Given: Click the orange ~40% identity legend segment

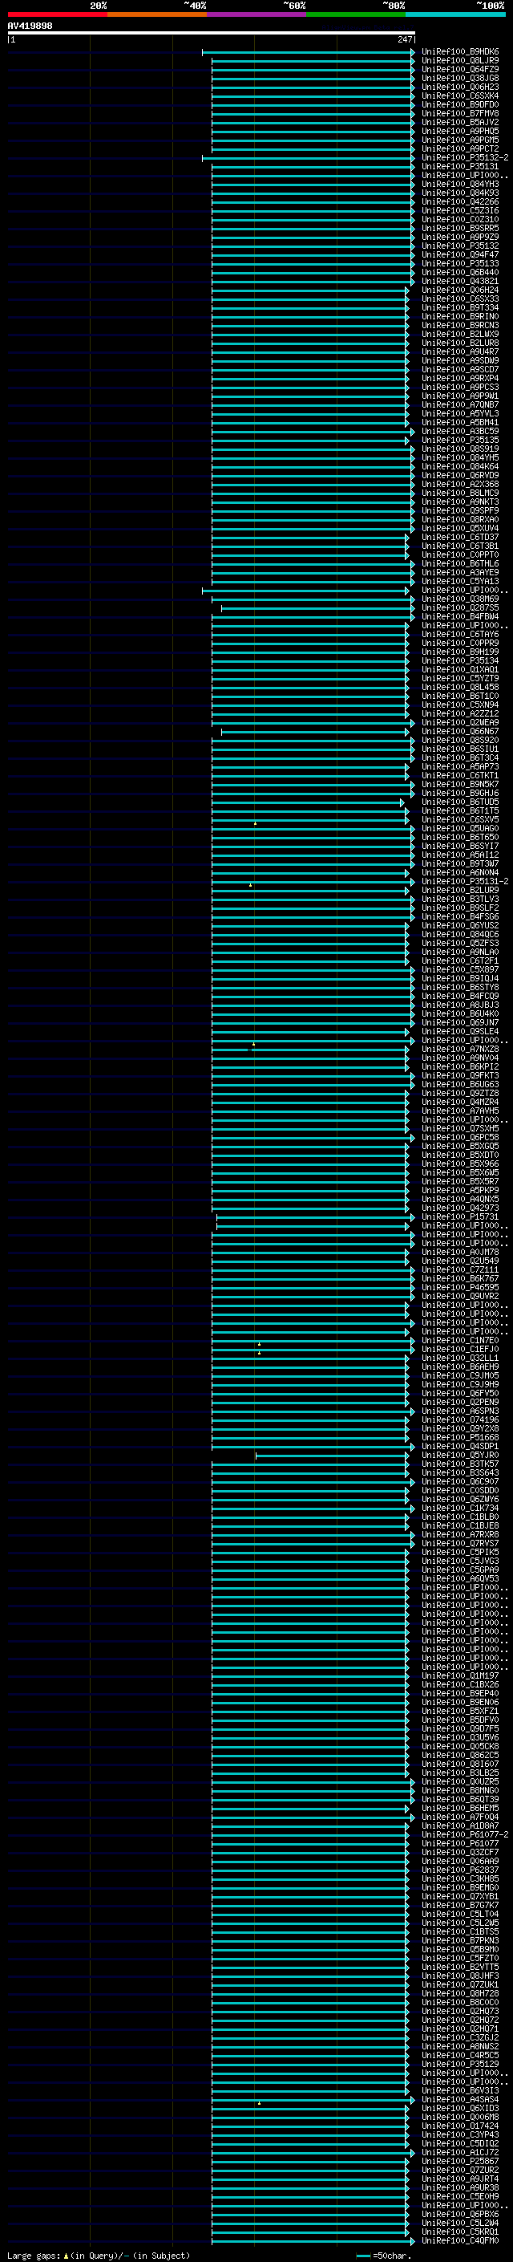Looking at the screenshot, I should point(157,14).
